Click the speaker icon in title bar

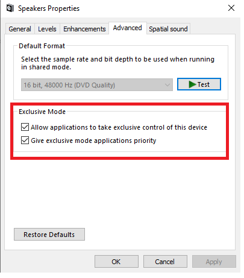[x=10, y=8]
